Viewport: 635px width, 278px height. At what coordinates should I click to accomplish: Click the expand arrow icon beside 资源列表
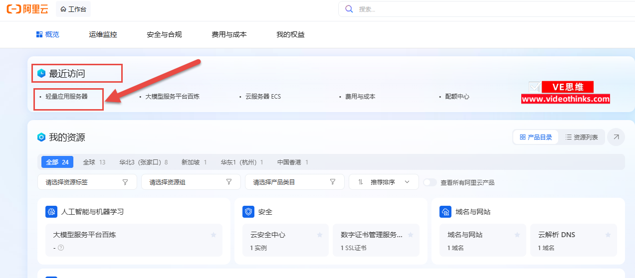click(x=616, y=137)
